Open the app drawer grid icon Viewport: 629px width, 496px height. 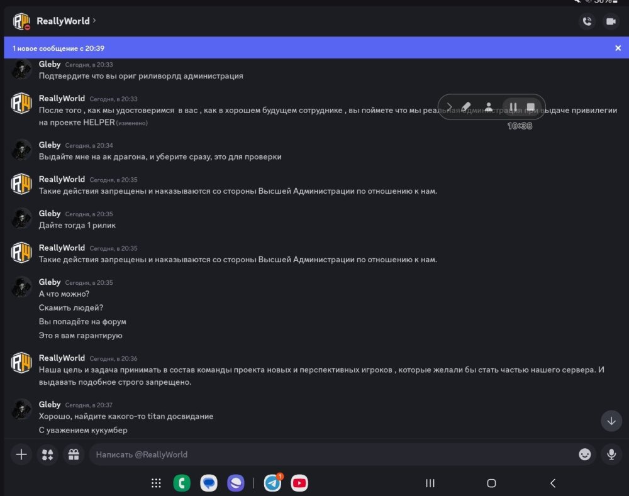pyautogui.click(x=156, y=483)
